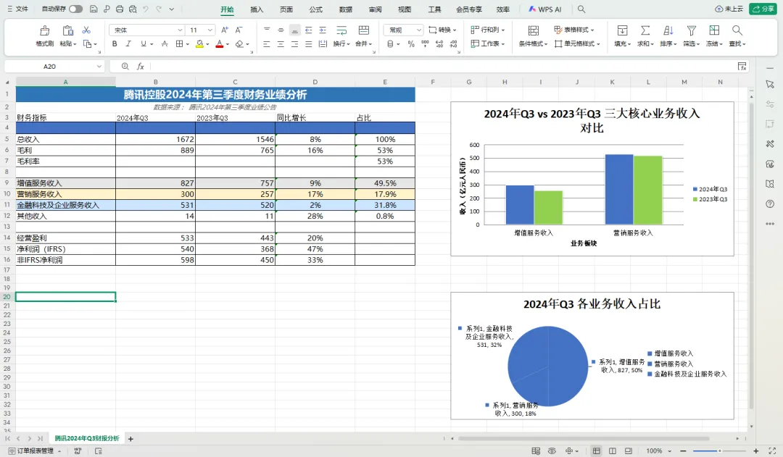Click the Conditional Formatting (条件格式) icon
The image size is (783, 457).
click(533, 30)
